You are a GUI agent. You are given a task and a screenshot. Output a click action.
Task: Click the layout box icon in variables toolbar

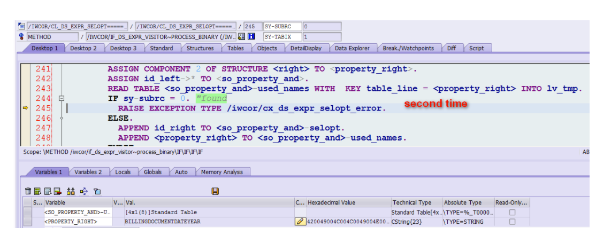tap(97, 191)
